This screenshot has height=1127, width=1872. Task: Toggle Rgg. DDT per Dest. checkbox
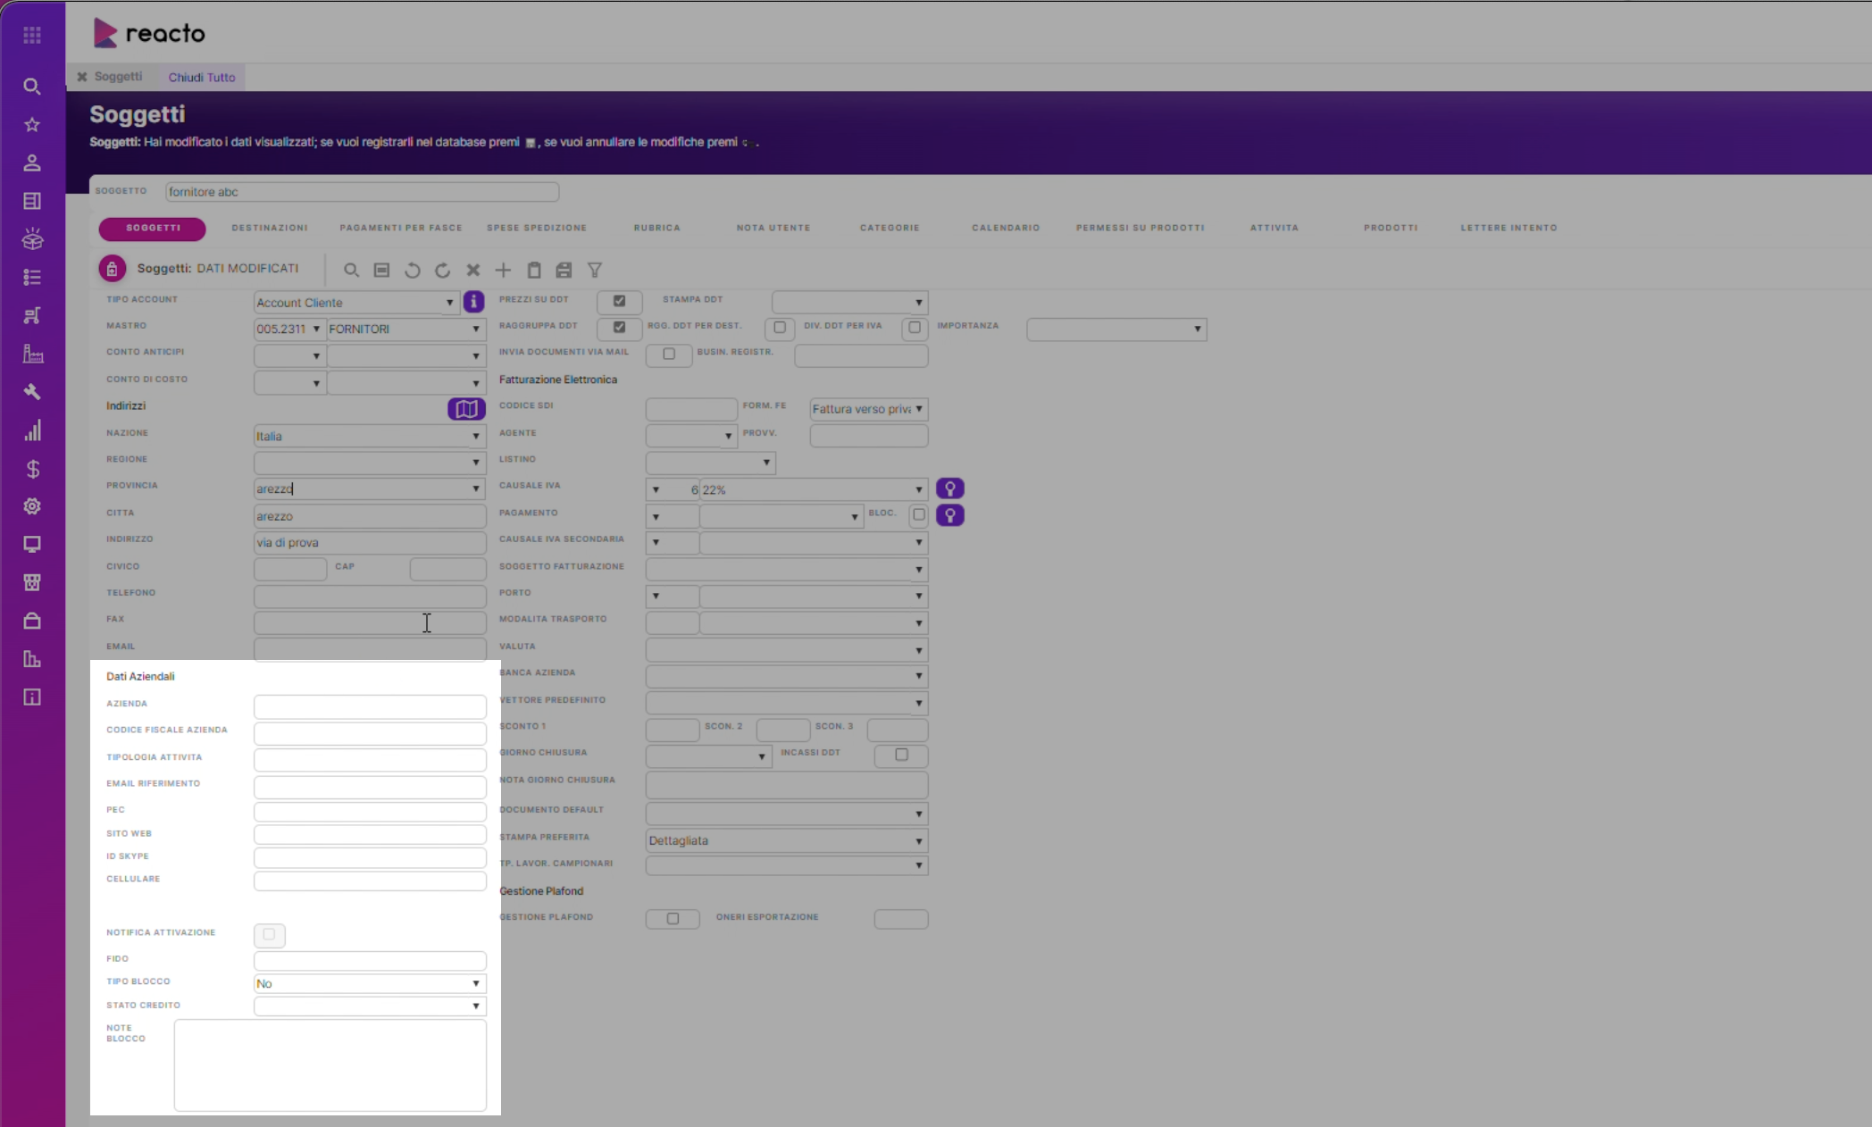[x=780, y=328]
